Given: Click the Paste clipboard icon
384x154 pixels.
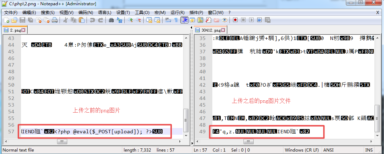Looking at the screenshot, I should tap(82, 20).
